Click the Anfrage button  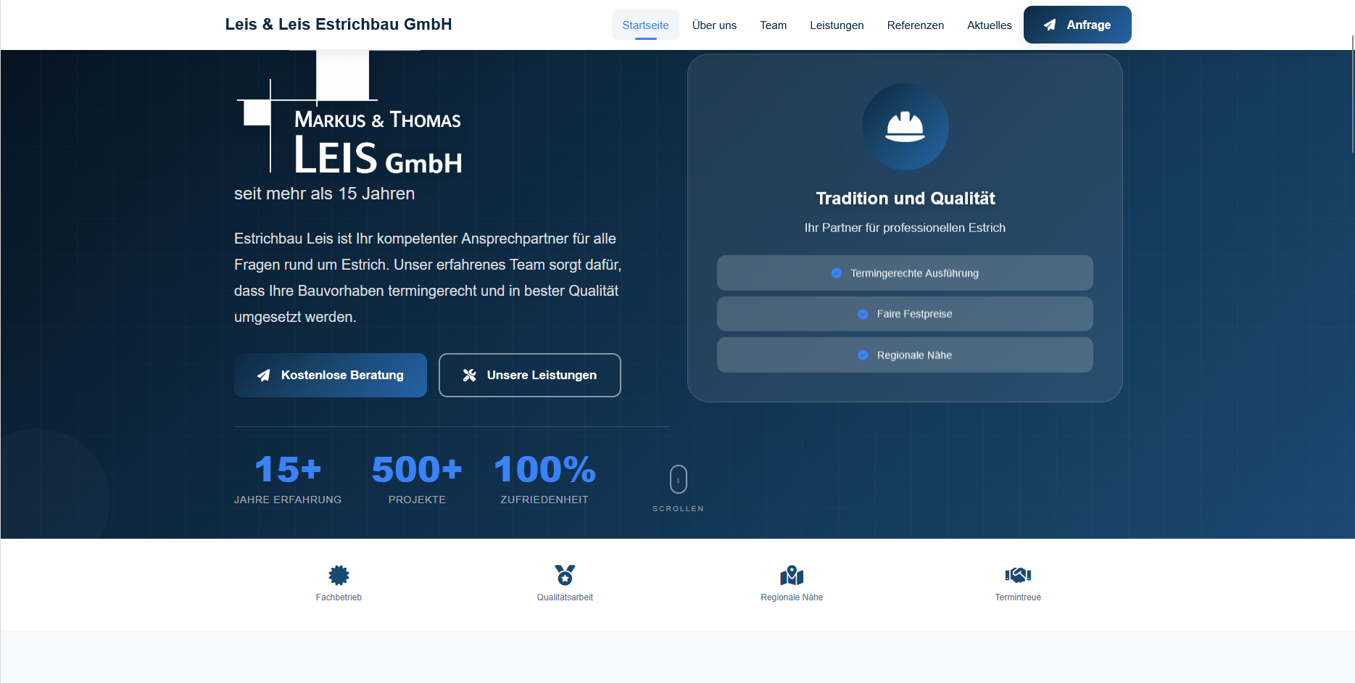coord(1077,24)
